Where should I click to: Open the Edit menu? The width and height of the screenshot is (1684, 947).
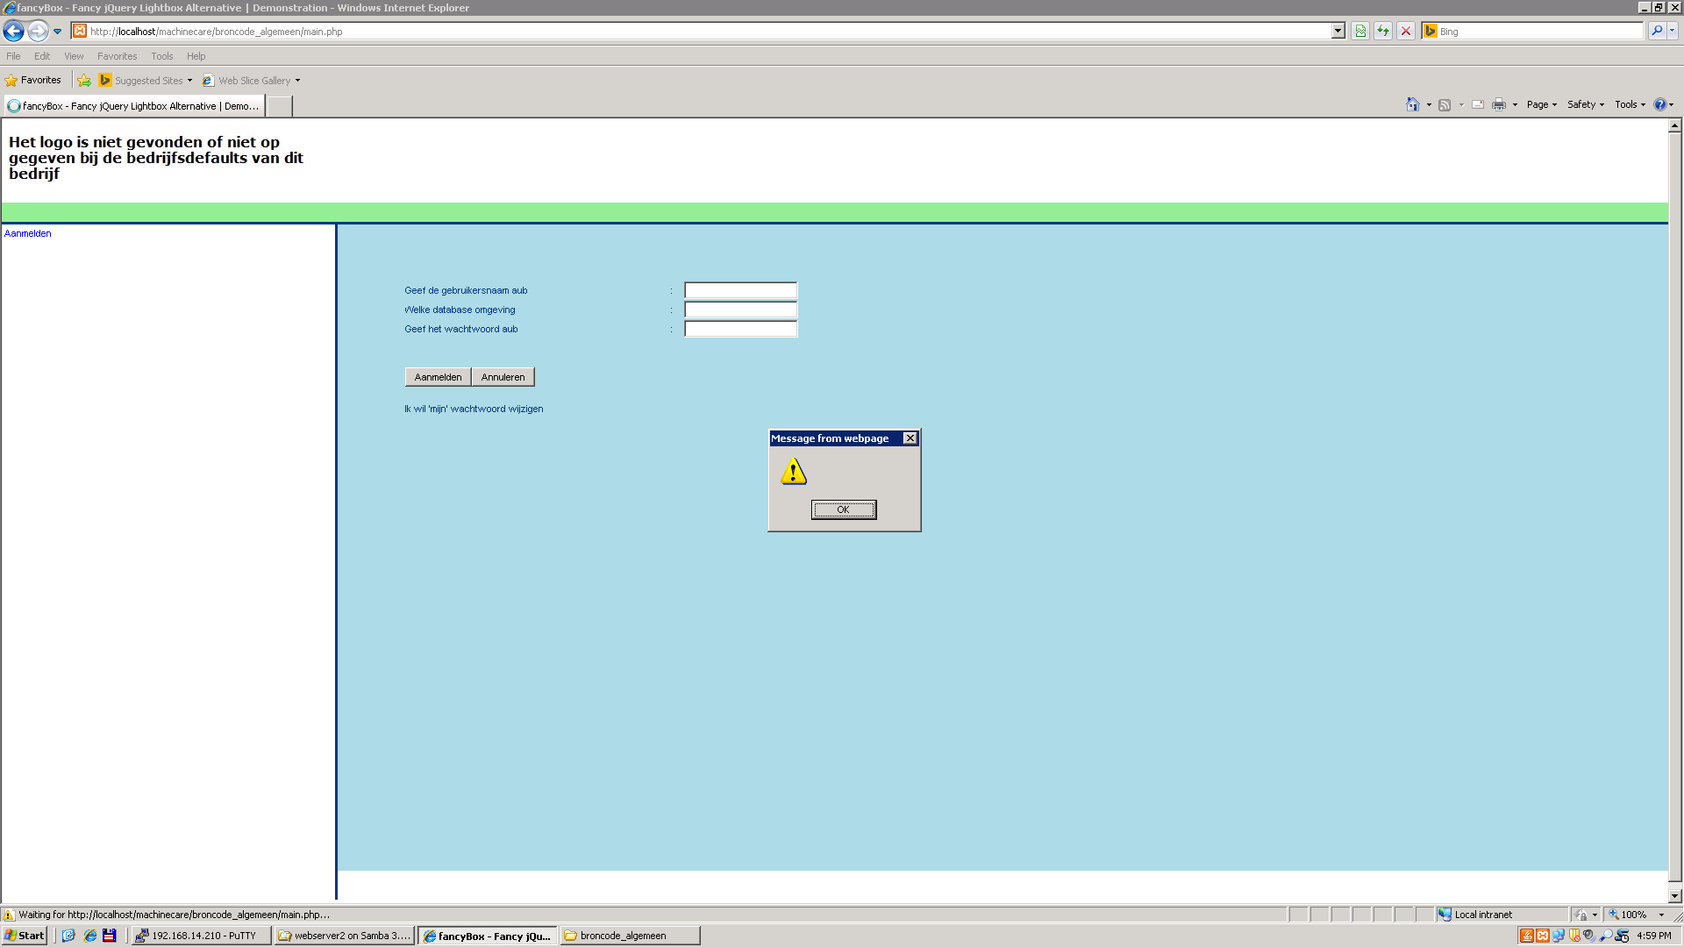point(42,56)
